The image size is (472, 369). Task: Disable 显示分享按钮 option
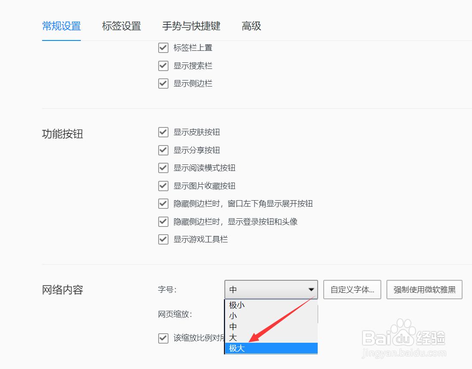[x=163, y=150]
